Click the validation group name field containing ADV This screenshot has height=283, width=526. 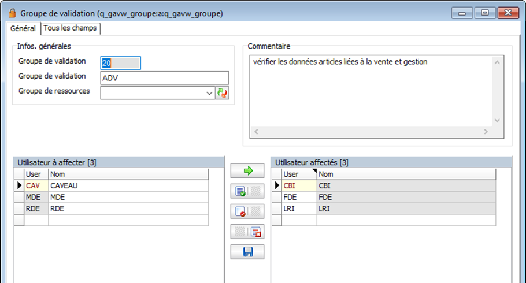pos(165,78)
